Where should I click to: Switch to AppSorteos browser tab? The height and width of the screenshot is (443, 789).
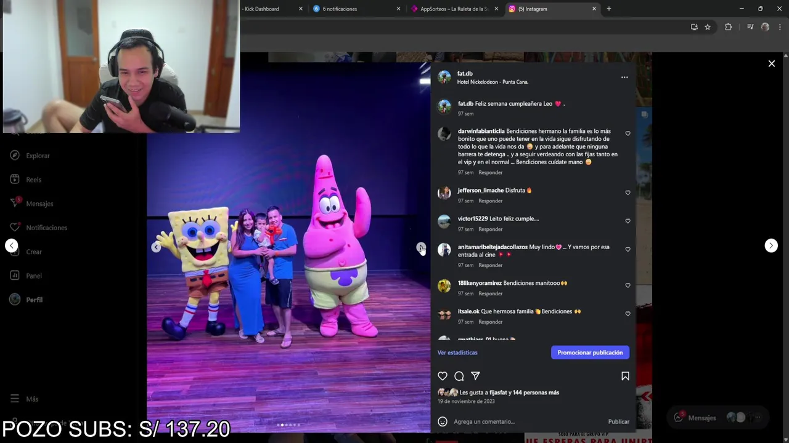(x=454, y=9)
